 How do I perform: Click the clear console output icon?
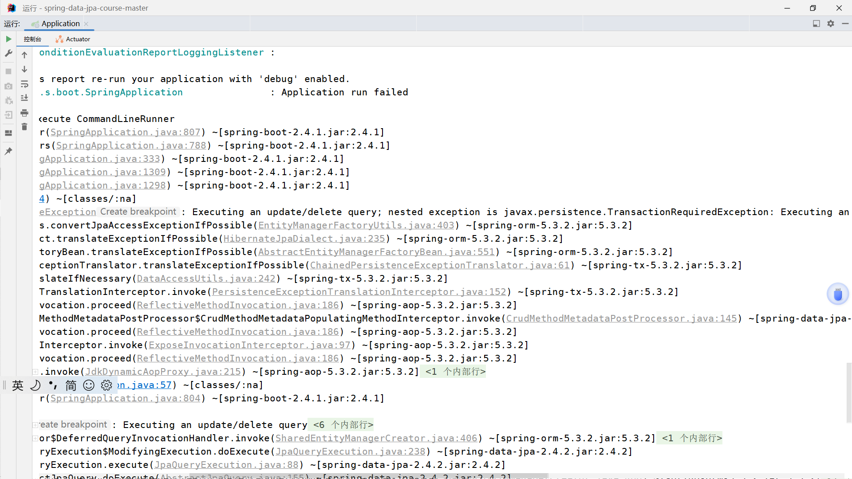coord(24,127)
